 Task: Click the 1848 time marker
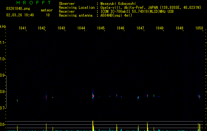coord(160,28)
